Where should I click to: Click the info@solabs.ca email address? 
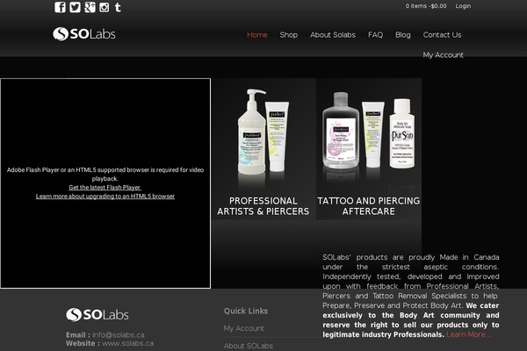coord(119,335)
